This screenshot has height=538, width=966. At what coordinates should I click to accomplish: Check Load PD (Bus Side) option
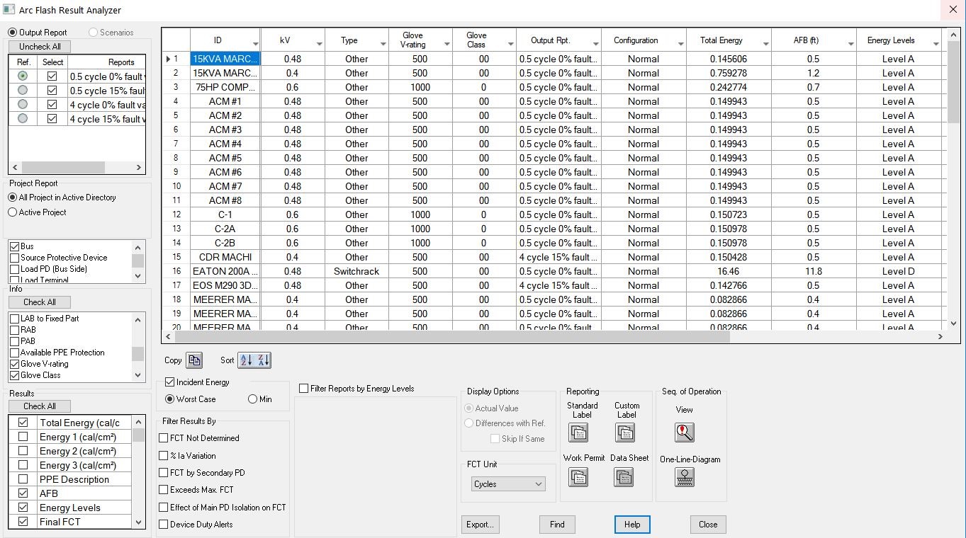14,269
